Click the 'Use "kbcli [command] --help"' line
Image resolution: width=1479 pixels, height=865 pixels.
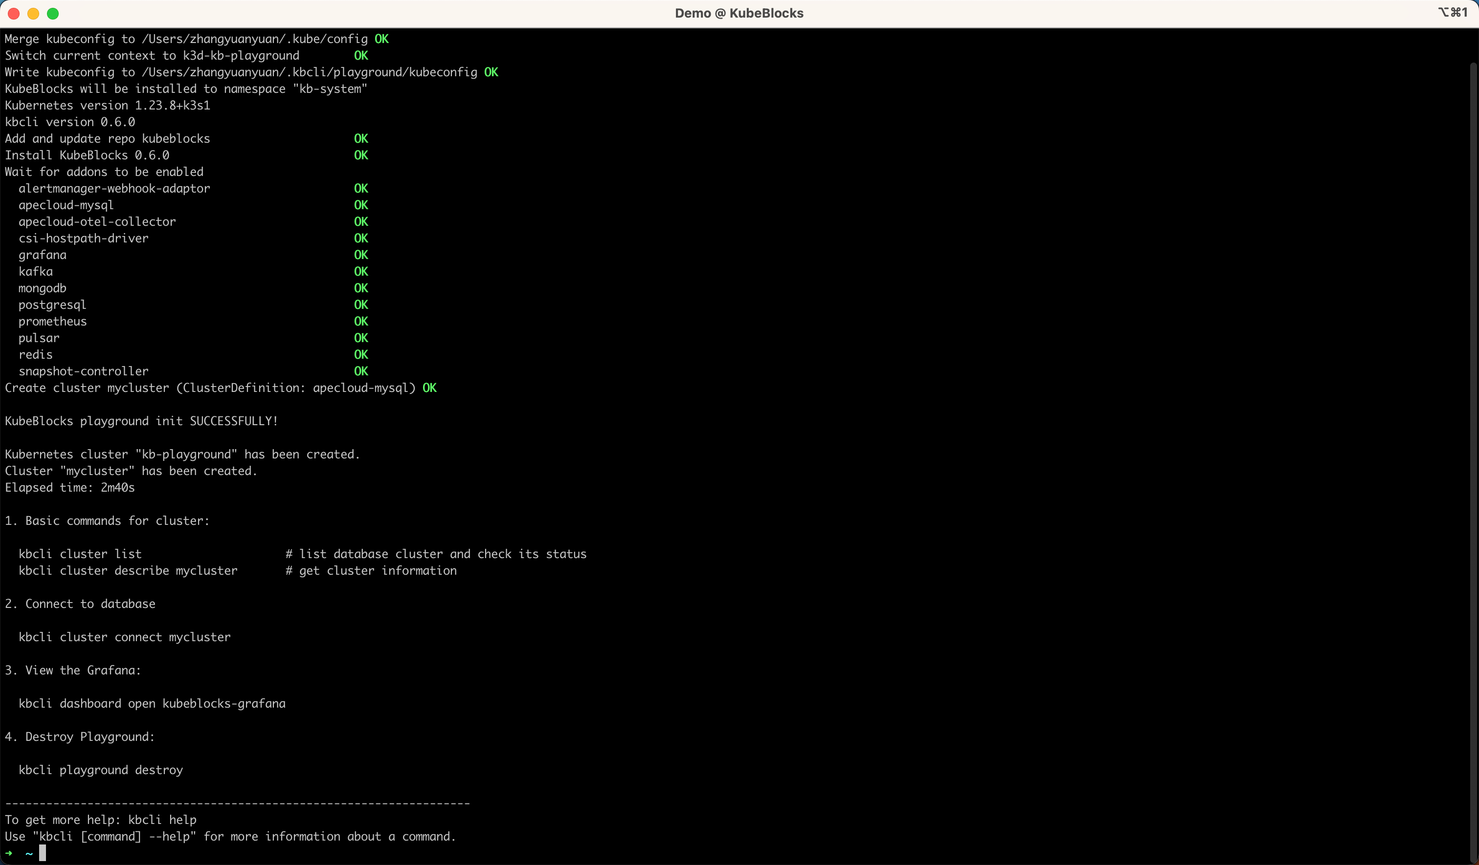pyautogui.click(x=231, y=836)
